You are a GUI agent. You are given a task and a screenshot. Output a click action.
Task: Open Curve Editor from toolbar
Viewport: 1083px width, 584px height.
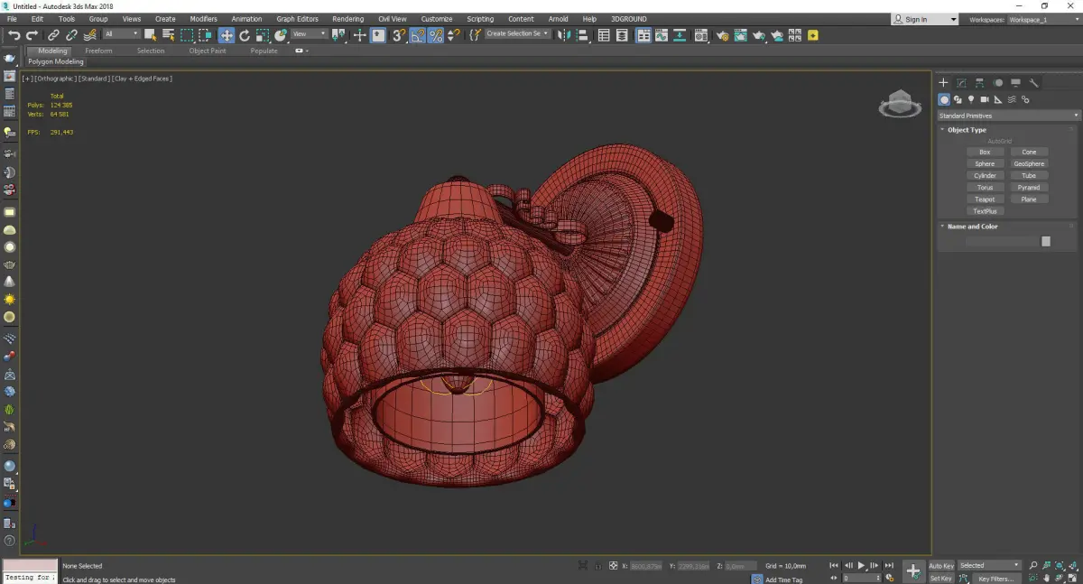(662, 35)
